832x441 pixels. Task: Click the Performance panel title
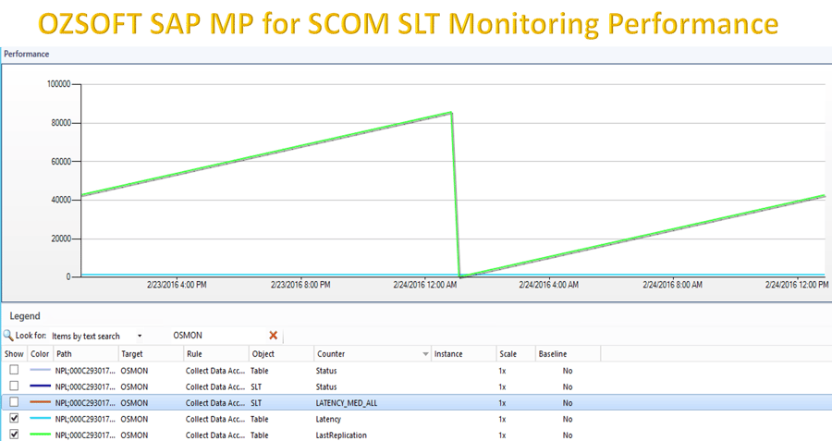click(x=27, y=55)
